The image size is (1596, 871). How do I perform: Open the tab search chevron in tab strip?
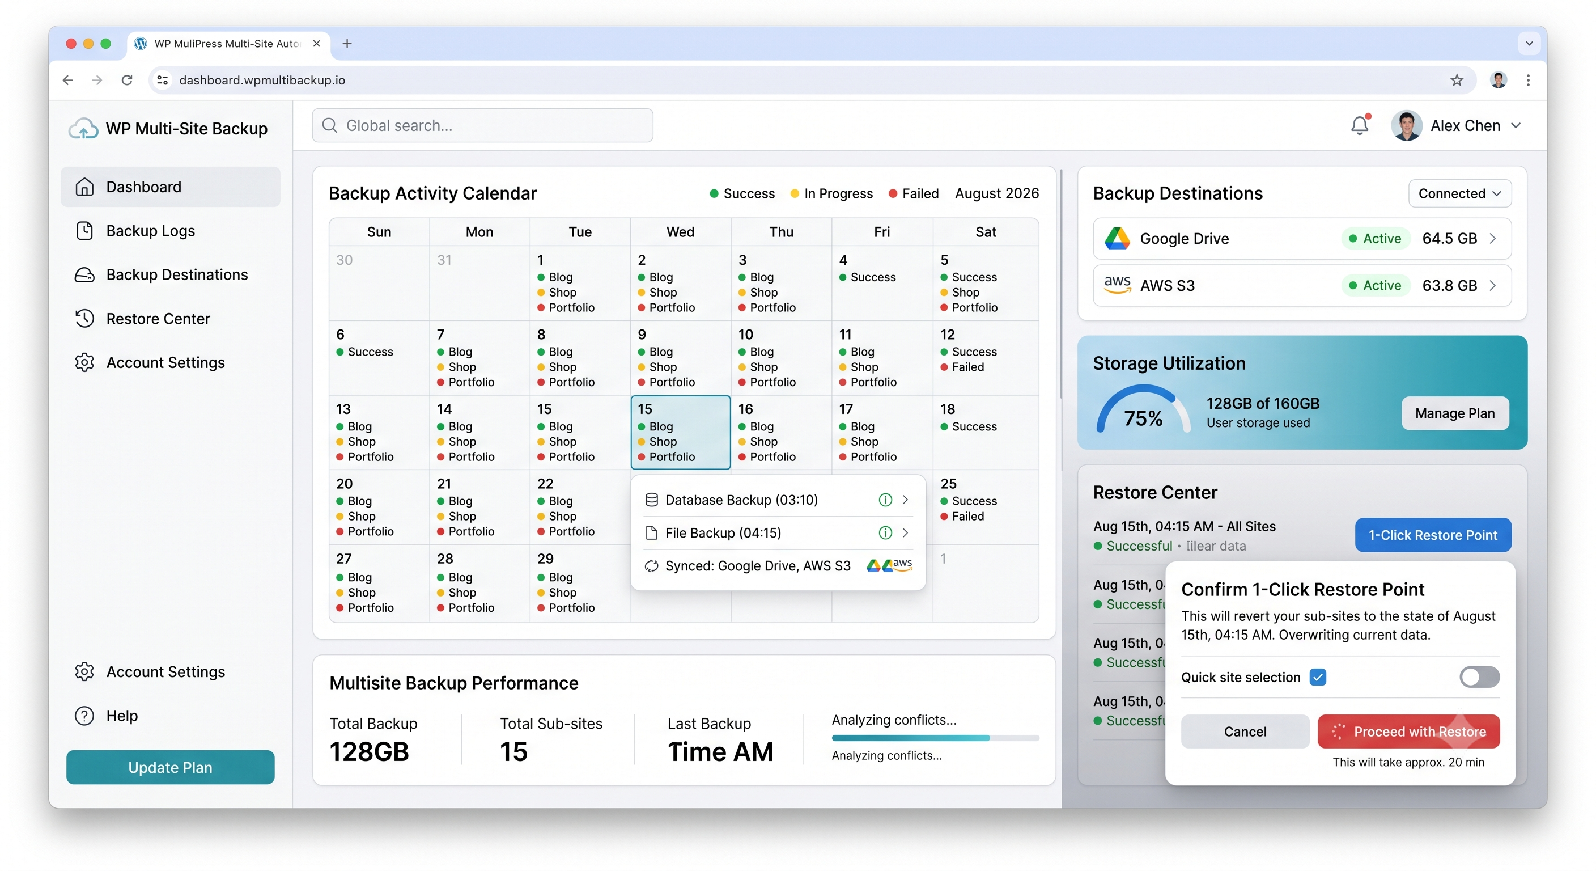[1529, 44]
